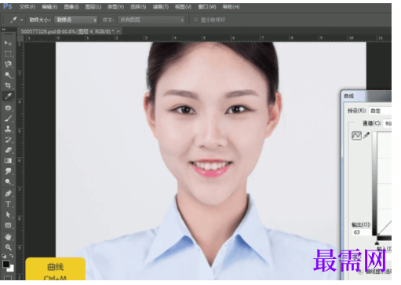Select the Clone Stamp tool
The height and width of the screenshot is (285, 401).
point(8,129)
